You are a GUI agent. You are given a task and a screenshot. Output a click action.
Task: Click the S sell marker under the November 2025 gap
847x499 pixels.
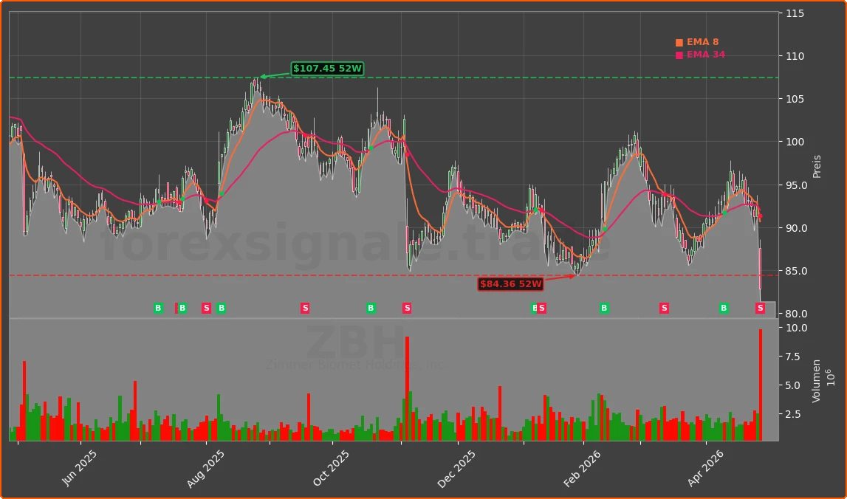[407, 308]
